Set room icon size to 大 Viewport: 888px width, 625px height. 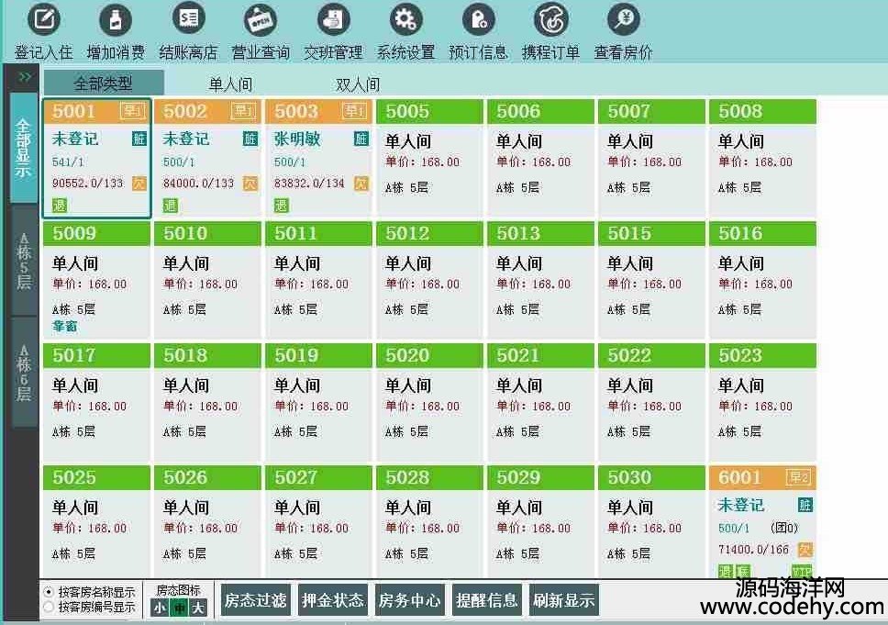197,608
